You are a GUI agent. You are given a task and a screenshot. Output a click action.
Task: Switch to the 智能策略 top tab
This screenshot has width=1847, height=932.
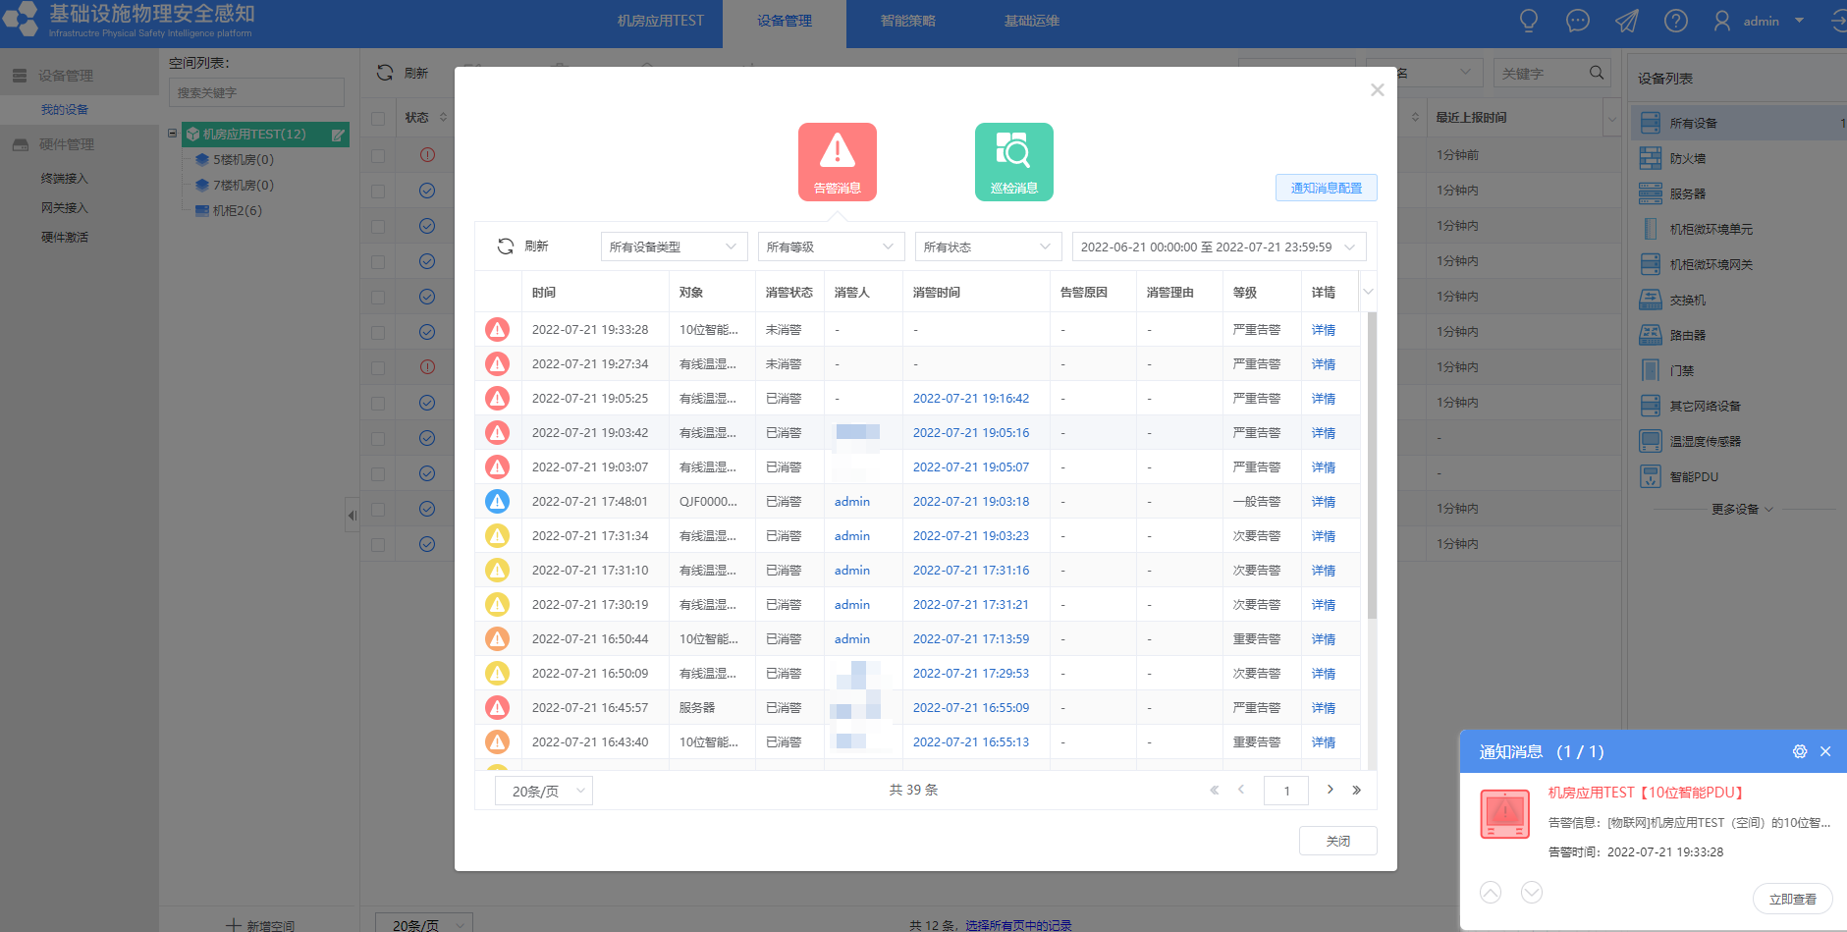[x=907, y=21]
